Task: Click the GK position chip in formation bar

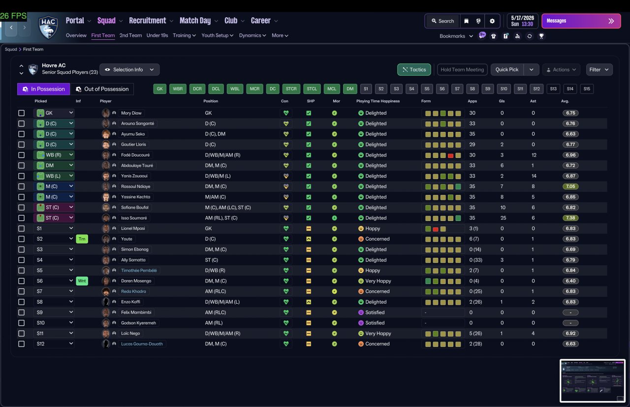Action: pyautogui.click(x=160, y=89)
